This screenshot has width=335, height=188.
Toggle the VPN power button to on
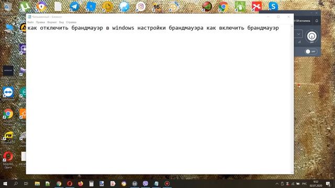[x=312, y=36]
